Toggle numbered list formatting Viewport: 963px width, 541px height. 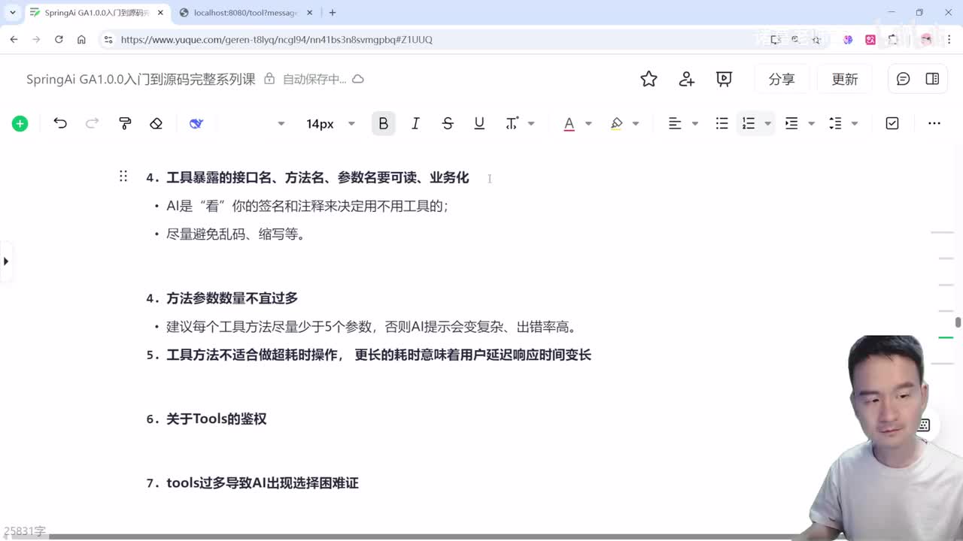[x=748, y=124]
